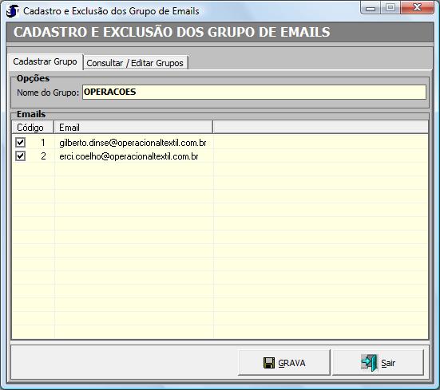Viewport: 440px width, 390px height.
Task: Click code number 2 in the Código column
Action: click(43, 156)
